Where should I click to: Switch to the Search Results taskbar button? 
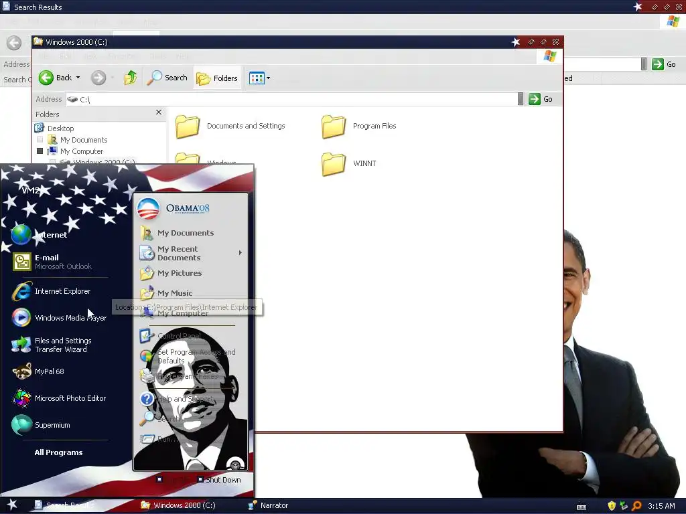point(64,505)
